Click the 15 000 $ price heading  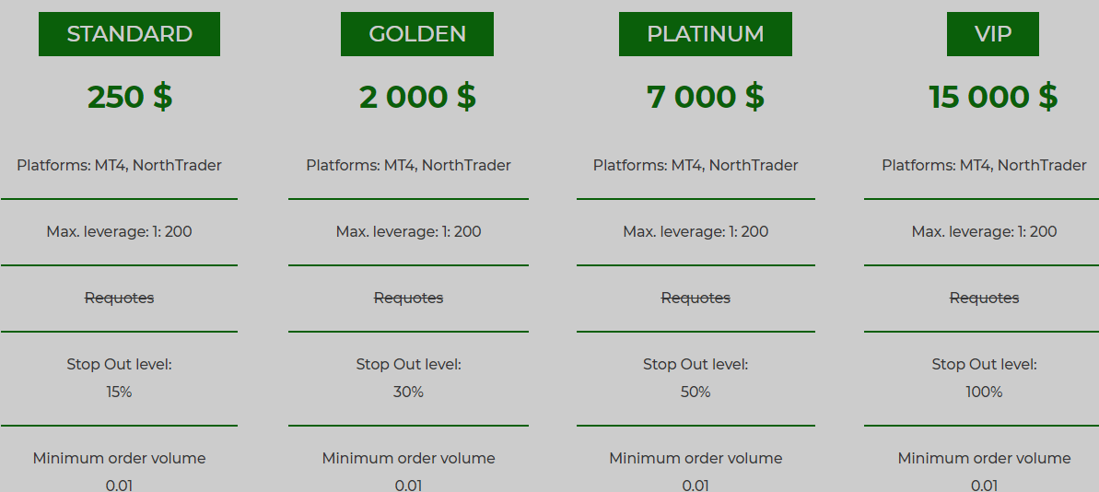tap(993, 97)
